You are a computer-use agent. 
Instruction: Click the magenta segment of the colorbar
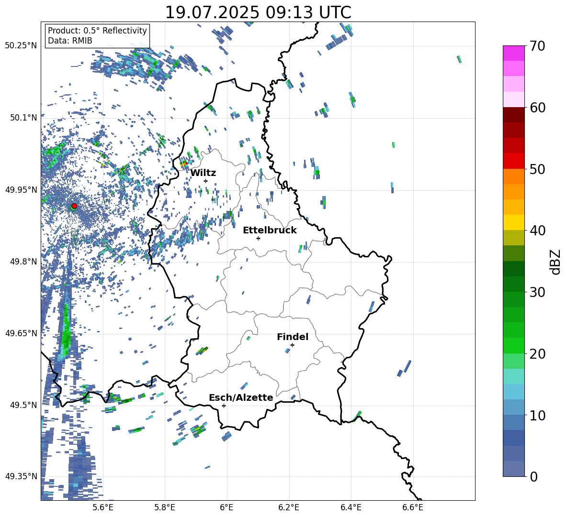click(514, 53)
